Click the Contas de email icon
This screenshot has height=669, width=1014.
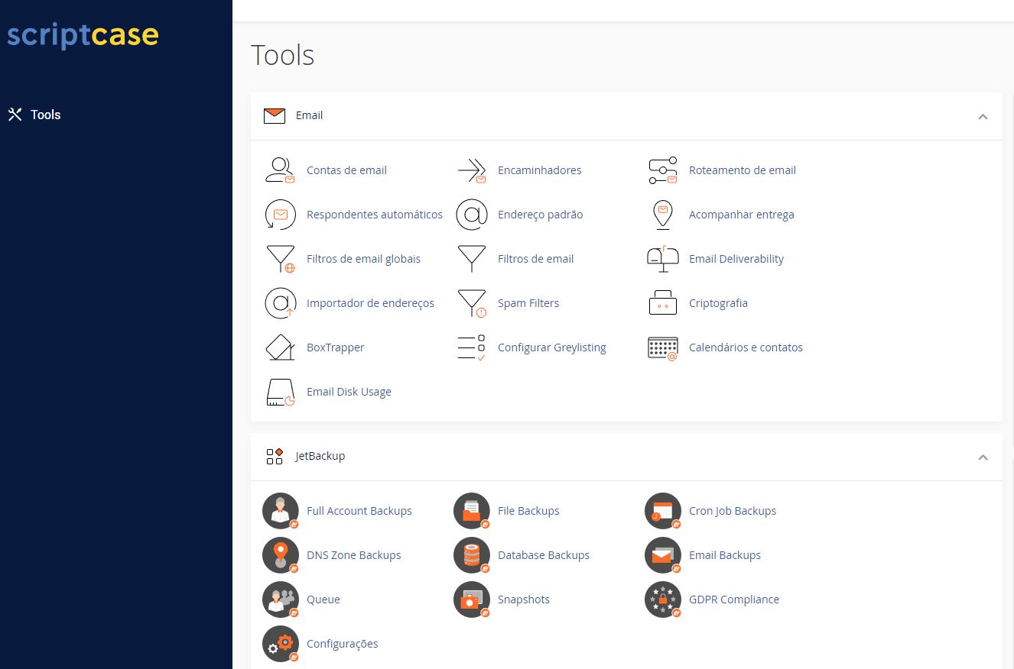pyautogui.click(x=280, y=170)
